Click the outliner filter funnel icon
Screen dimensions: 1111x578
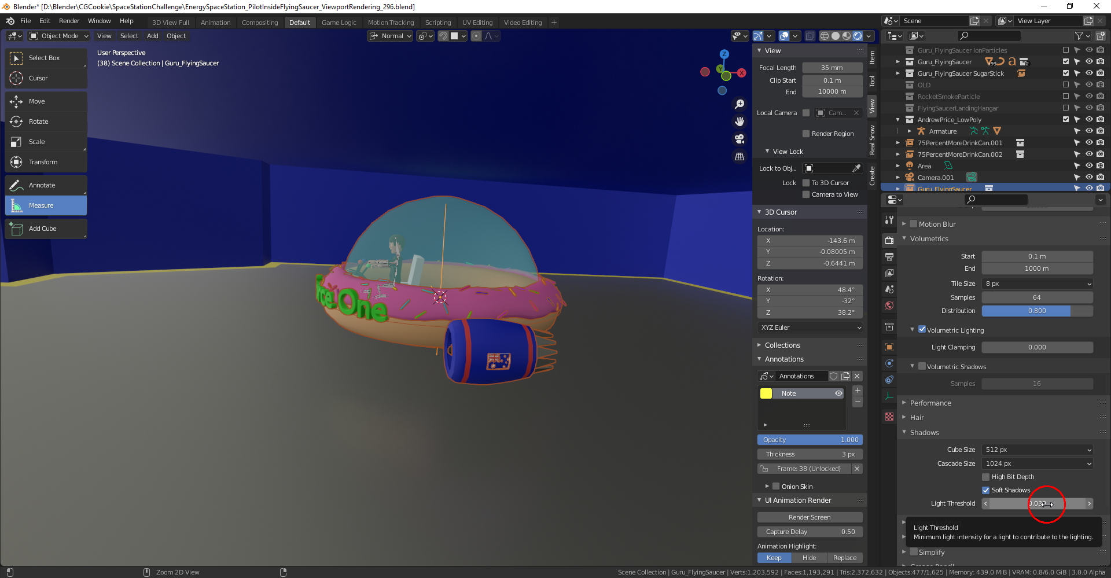(1079, 36)
